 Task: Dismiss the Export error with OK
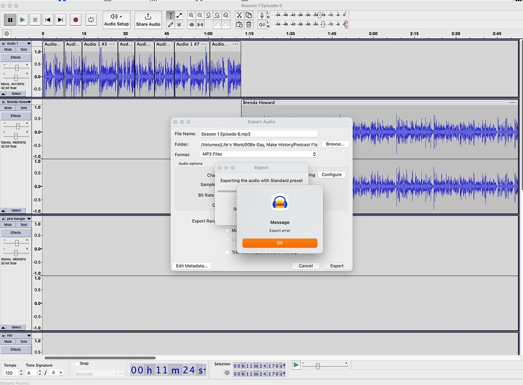coord(279,243)
